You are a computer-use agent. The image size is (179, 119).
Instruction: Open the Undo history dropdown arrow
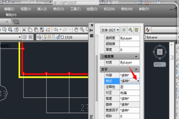61,30
